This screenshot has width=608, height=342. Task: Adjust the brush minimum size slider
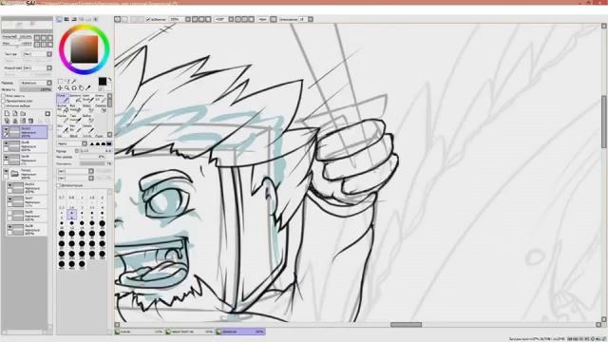92,157
